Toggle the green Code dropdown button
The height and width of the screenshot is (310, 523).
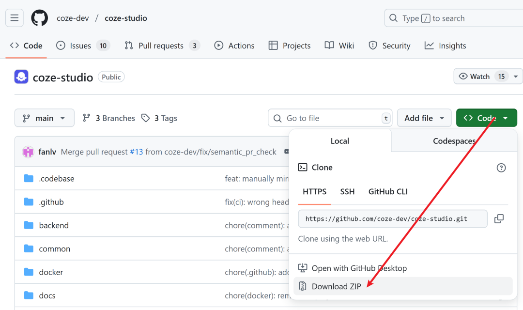(486, 118)
